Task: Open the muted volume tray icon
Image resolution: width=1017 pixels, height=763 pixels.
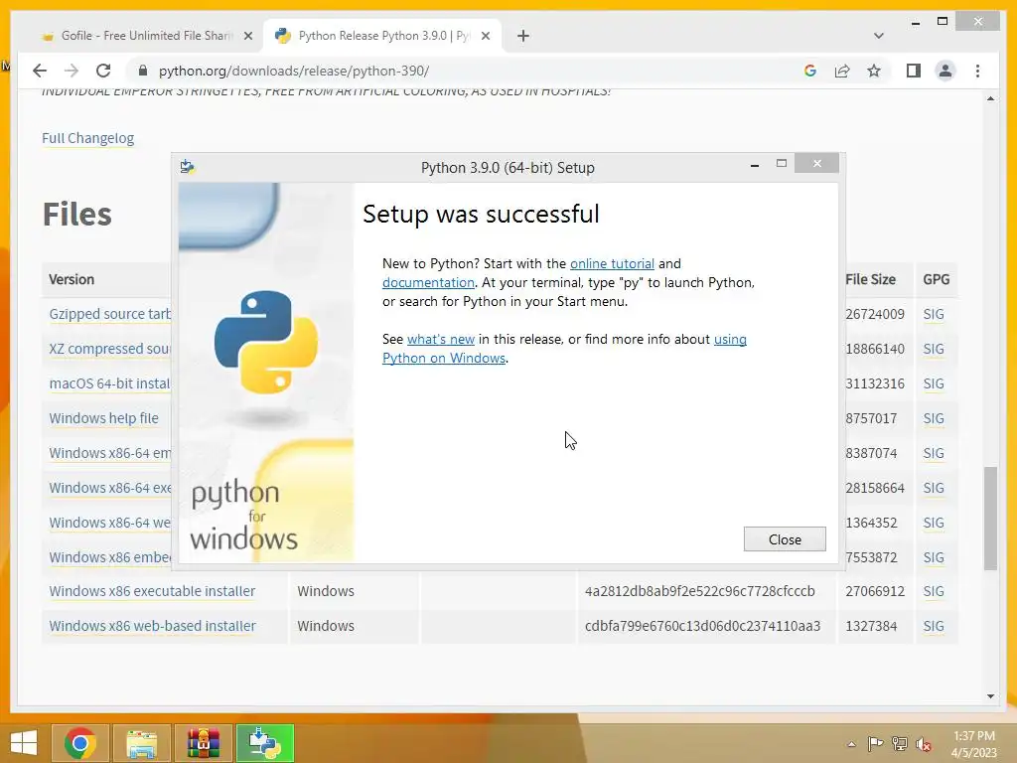Action: point(924,744)
